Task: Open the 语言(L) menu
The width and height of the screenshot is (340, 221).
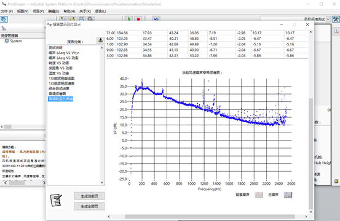Action: 100,11
